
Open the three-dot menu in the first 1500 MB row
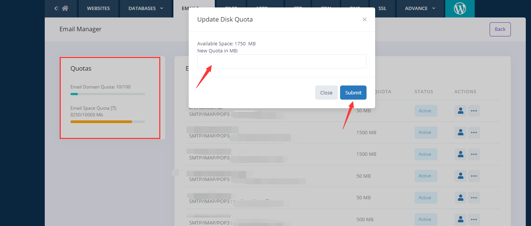(474, 132)
